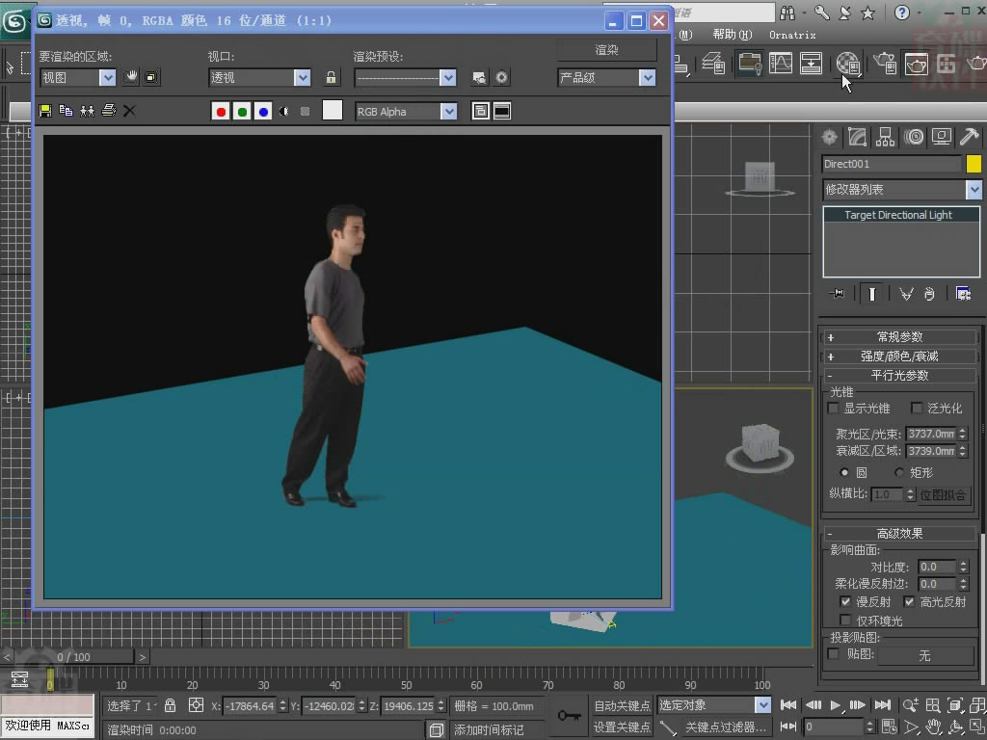Viewport: 987px width, 740px height.
Task: Toggle the selection lock padlock
Action: click(170, 705)
